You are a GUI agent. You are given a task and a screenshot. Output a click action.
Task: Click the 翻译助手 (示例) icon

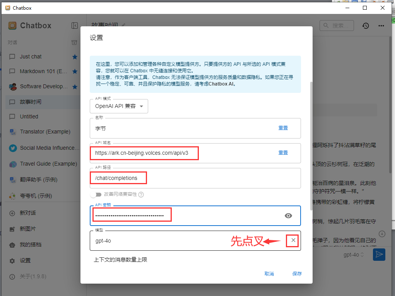[13, 180]
